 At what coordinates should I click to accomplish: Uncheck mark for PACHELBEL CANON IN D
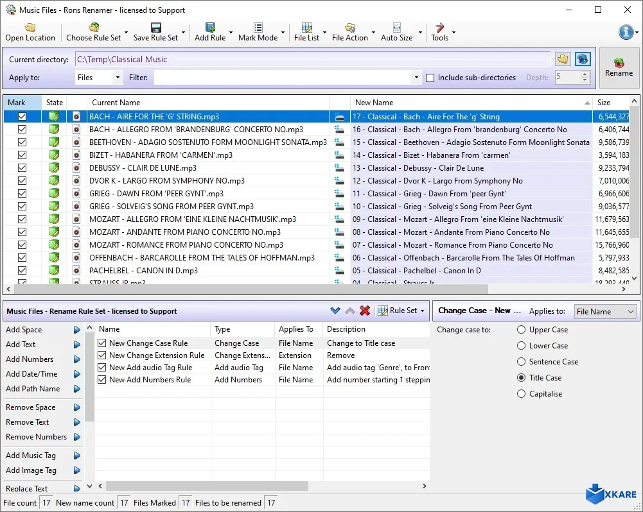point(22,270)
